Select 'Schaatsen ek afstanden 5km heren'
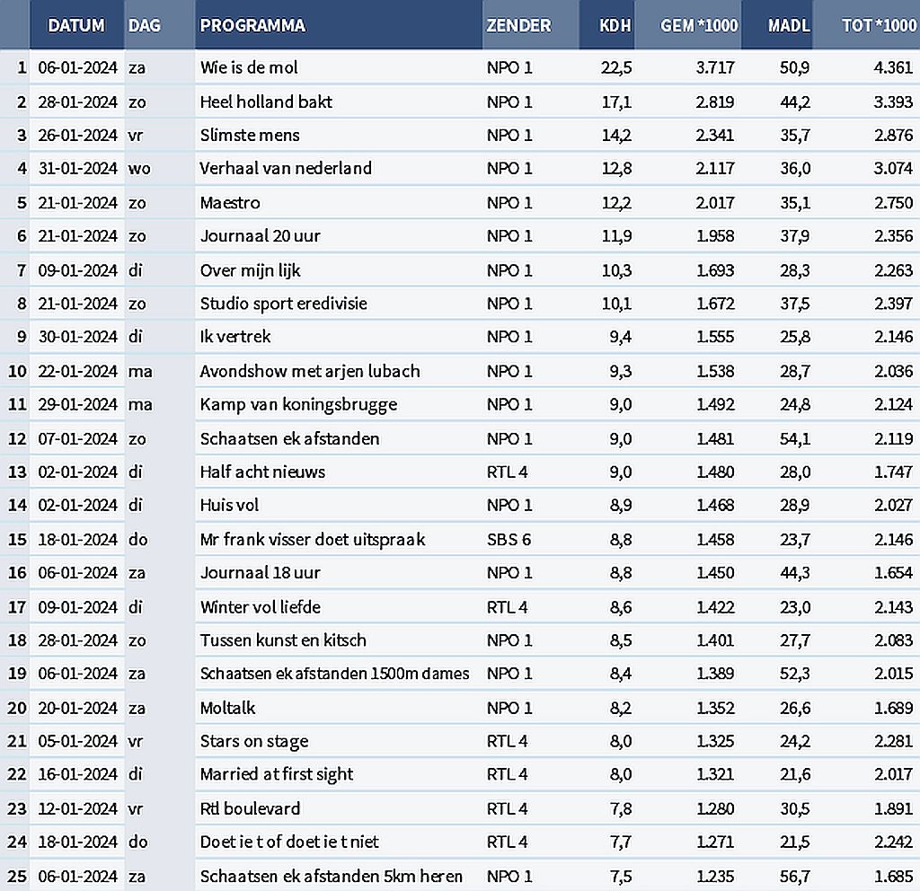This screenshot has height=891, width=920. (331, 877)
